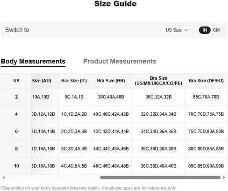Image resolution: width=228 pixels, height=191 pixels.
Task: Click the horizontal scrollbar thumb under the table
Action: [x=160, y=177]
